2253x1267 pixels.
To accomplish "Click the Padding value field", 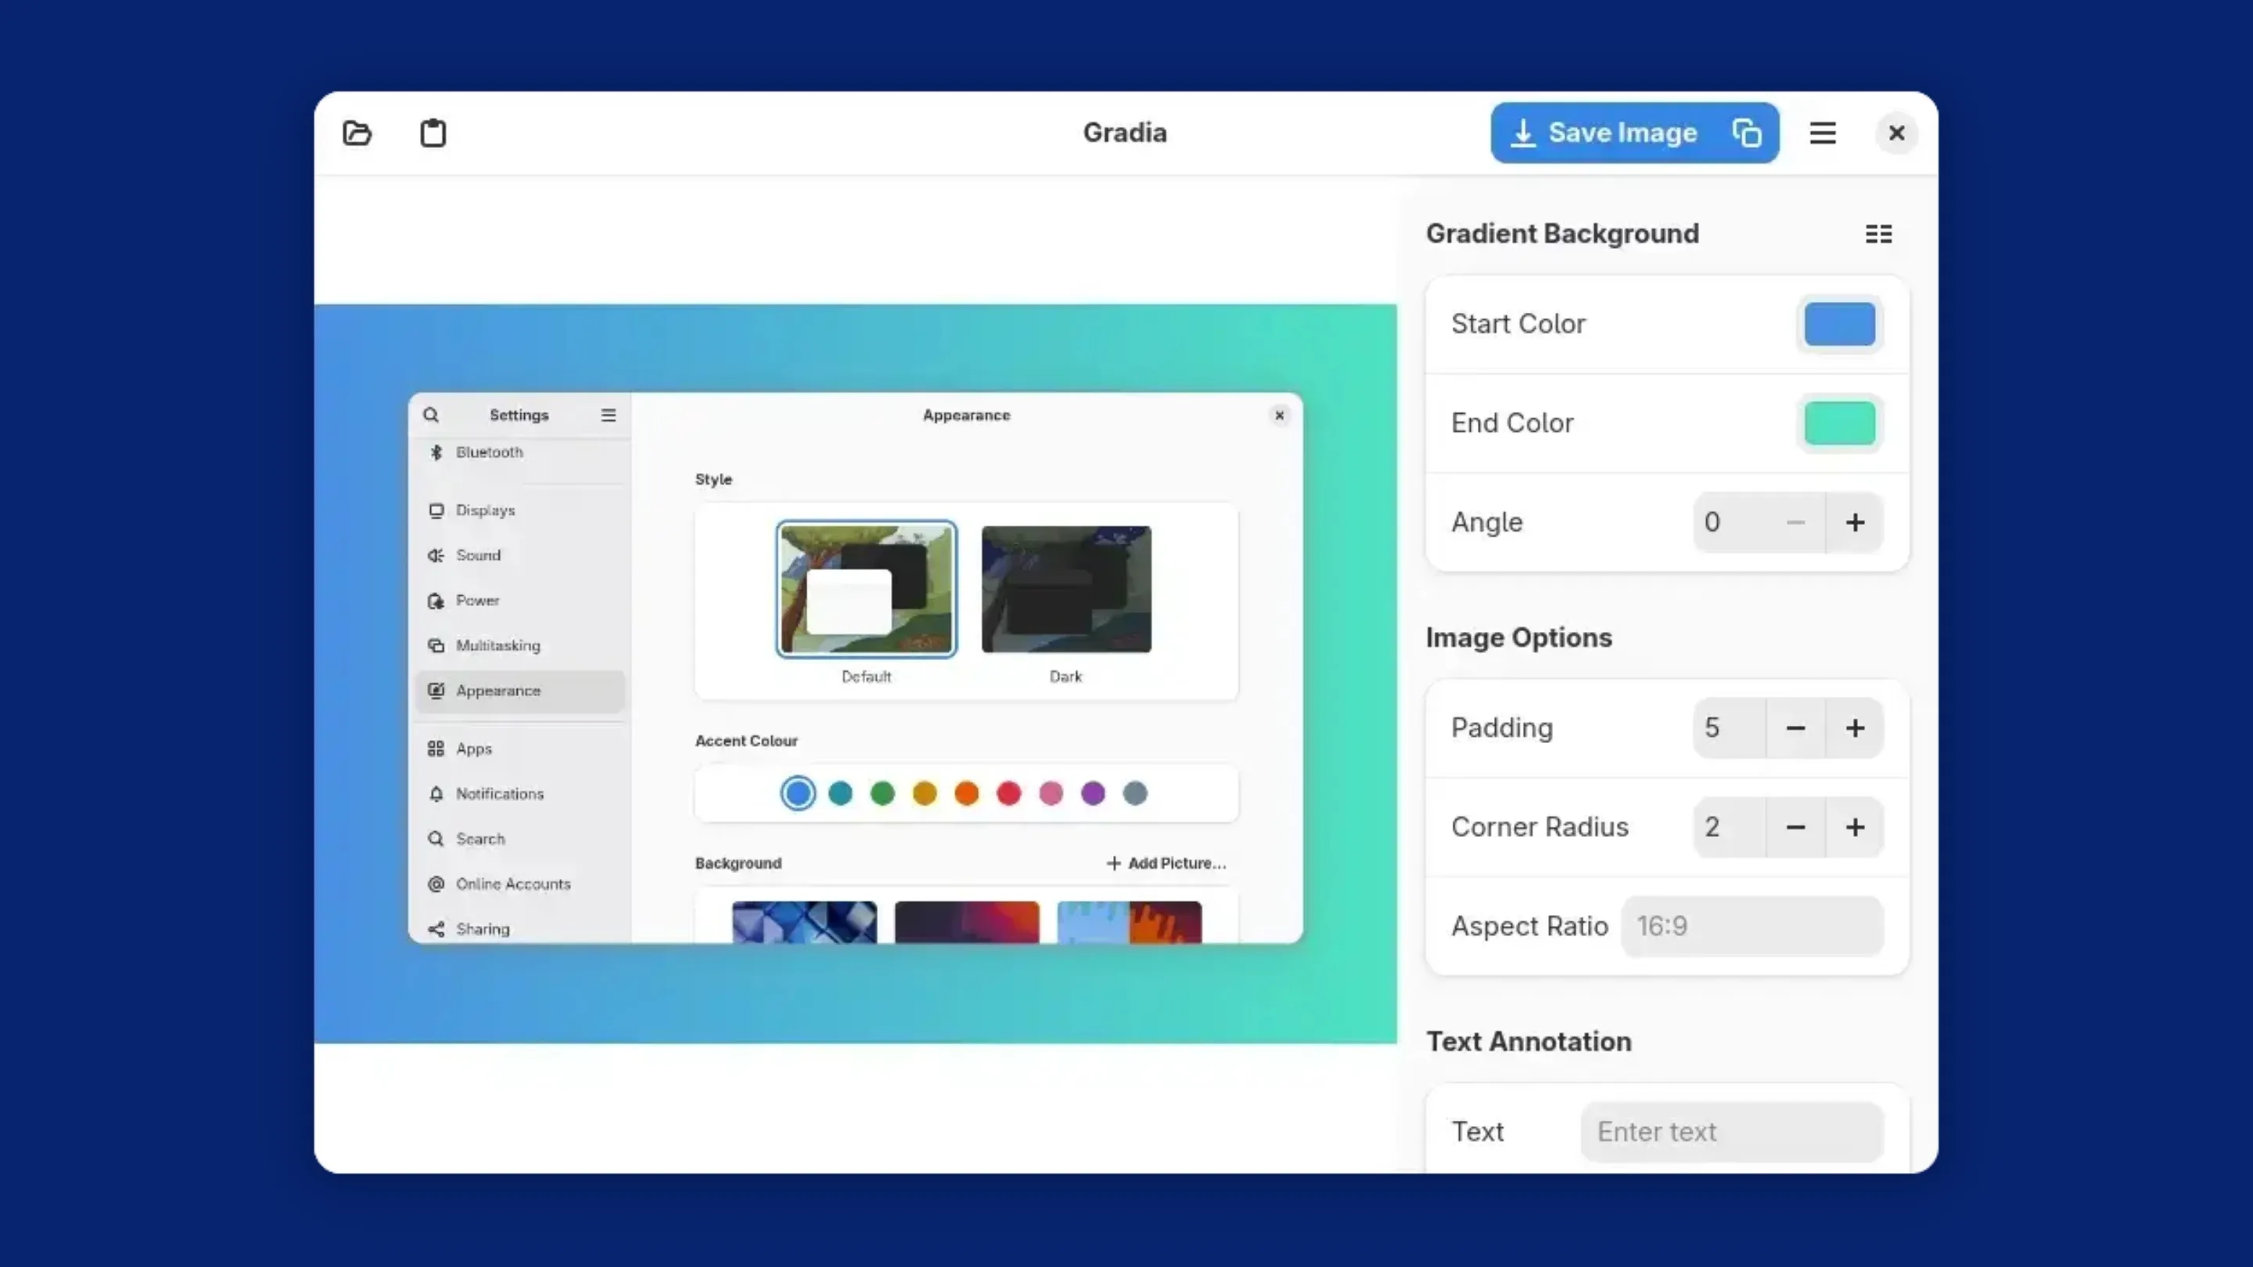I will click(1730, 728).
